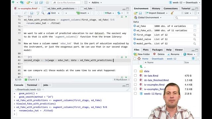The width and height of the screenshot is (212, 119).
Task: Go to Downloads in the file path
Action: [x=157, y=59]
